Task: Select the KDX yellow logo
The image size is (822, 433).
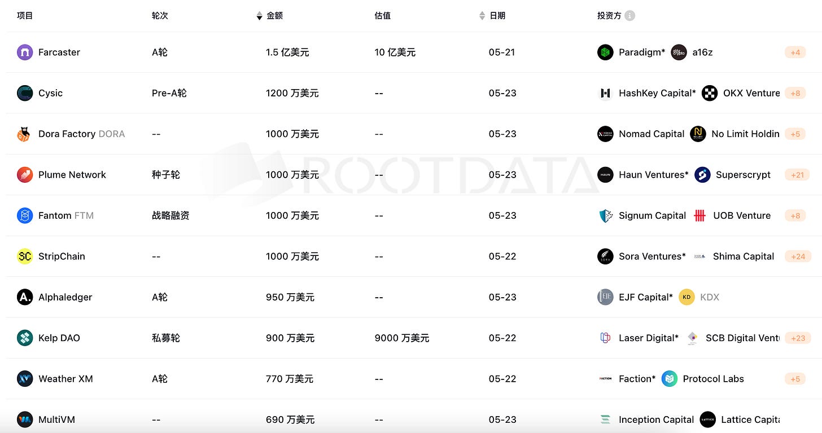Action: tap(687, 297)
